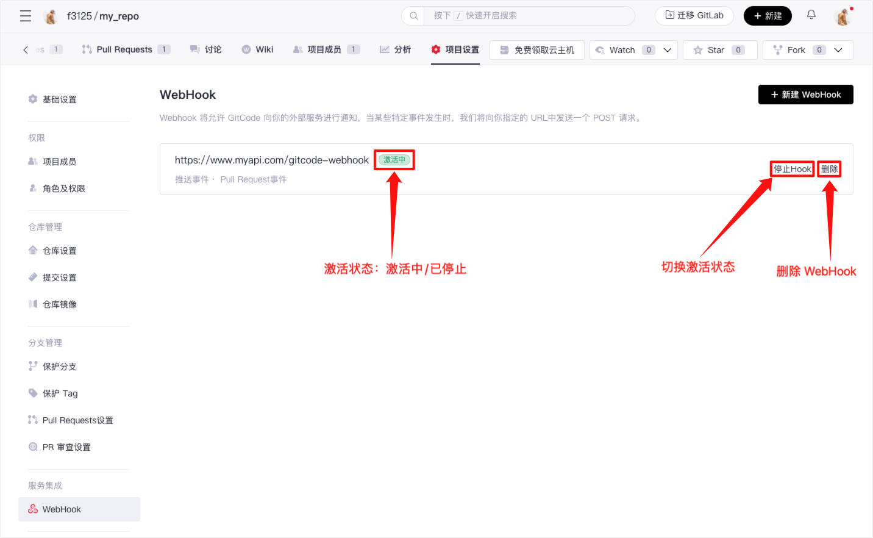Star this repository
The height and width of the screenshot is (538, 873).
pyautogui.click(x=719, y=50)
